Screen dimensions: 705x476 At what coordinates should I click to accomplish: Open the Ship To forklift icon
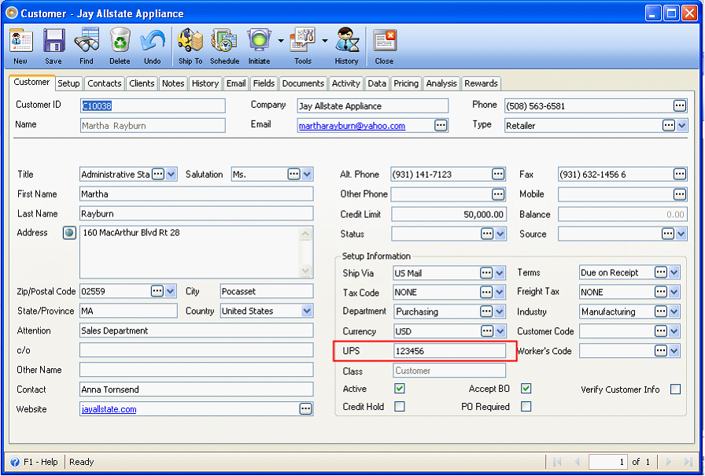click(190, 41)
